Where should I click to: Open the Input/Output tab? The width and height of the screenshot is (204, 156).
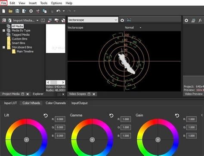click(79, 103)
